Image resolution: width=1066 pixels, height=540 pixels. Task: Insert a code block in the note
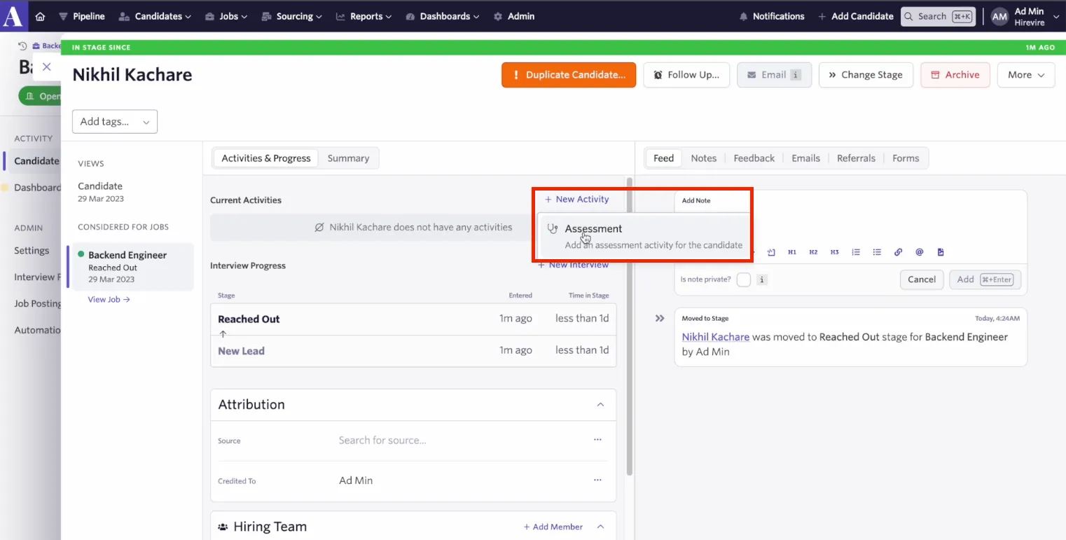[x=771, y=252]
